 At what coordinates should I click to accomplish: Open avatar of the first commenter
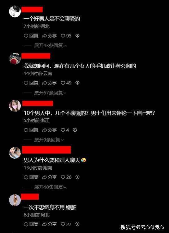coord(15,11)
